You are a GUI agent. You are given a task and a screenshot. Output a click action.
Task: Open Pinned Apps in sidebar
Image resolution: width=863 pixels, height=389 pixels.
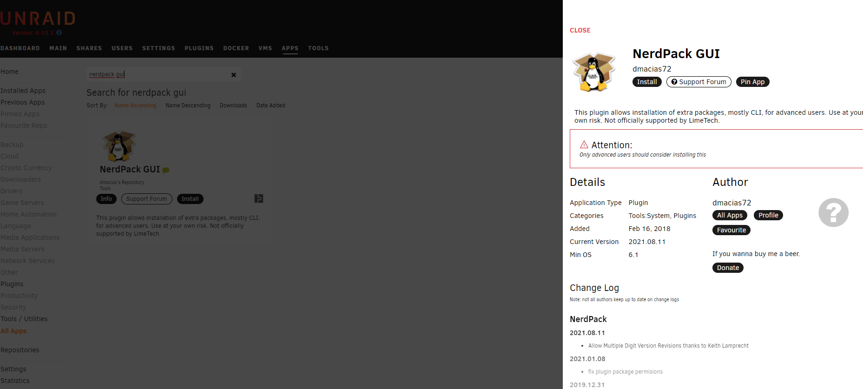pos(20,114)
